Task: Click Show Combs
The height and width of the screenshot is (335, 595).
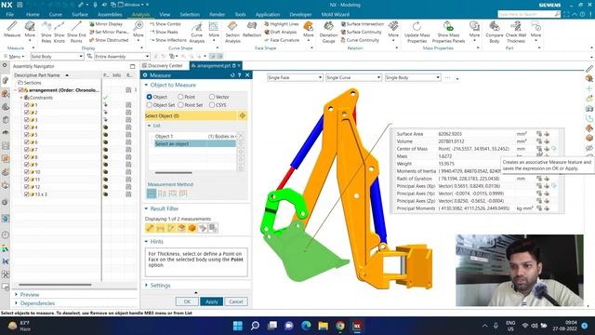Action: 165,24
